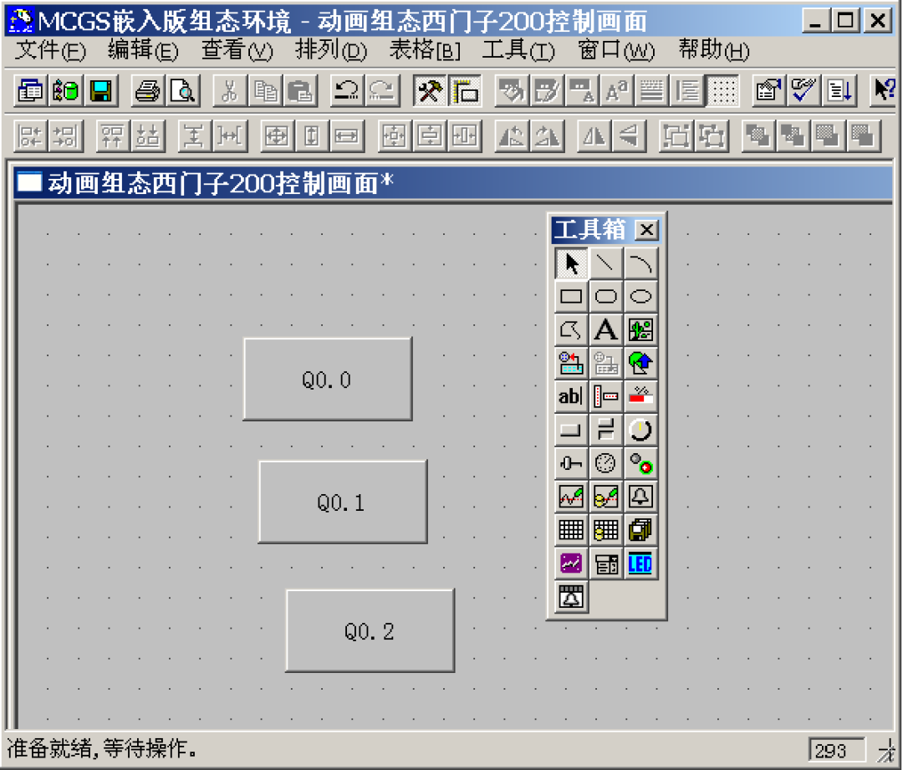Click the Q0.2 button on canvas
This screenshot has width=903, height=770.
[x=370, y=630]
